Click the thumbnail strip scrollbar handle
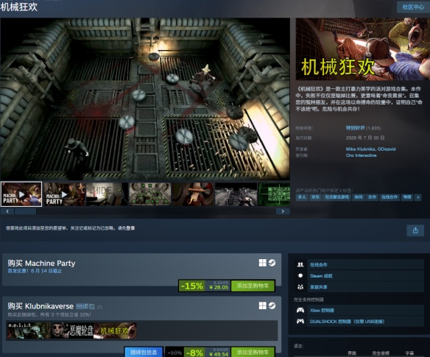The width and height of the screenshot is (430, 357). (x=26, y=211)
